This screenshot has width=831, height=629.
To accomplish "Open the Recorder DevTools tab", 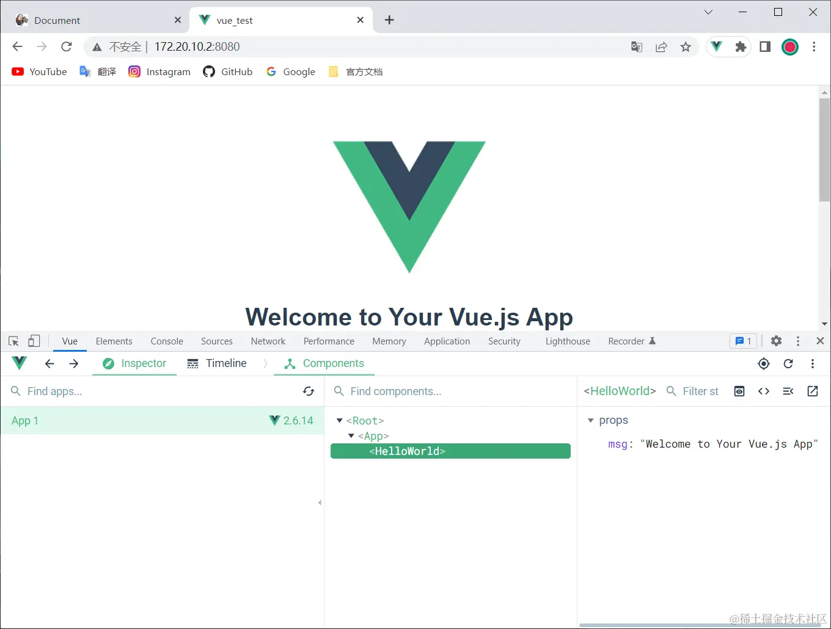I will click(x=632, y=341).
